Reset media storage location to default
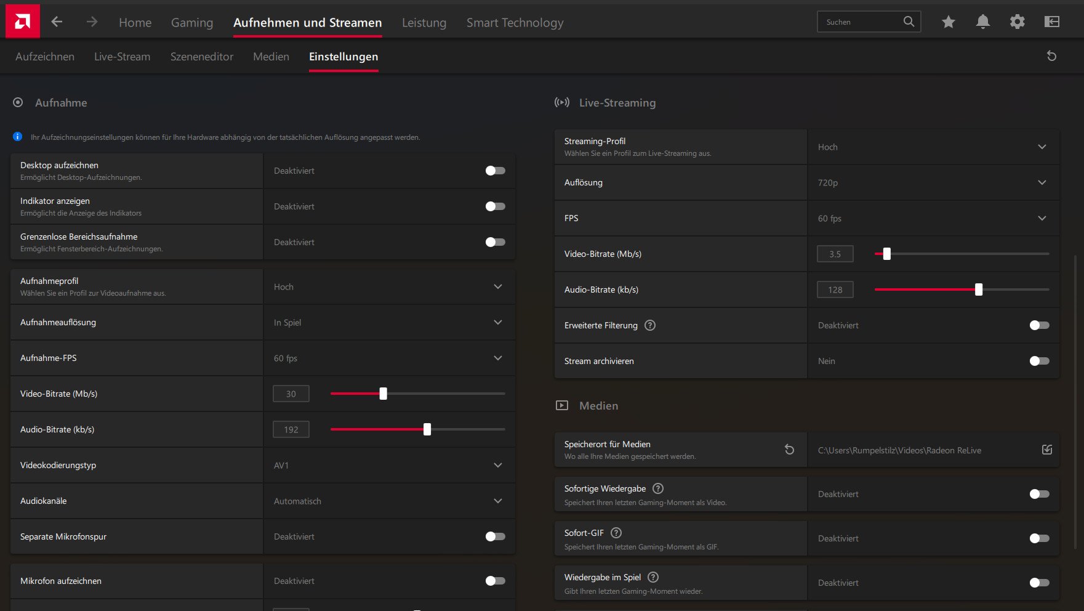The width and height of the screenshot is (1084, 611). tap(789, 450)
